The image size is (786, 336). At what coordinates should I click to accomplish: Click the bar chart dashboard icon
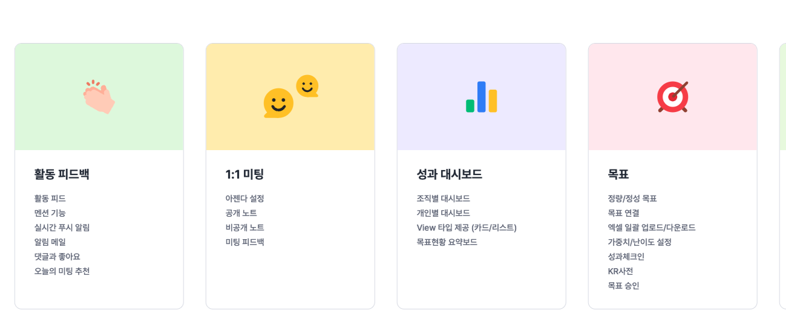tap(482, 97)
